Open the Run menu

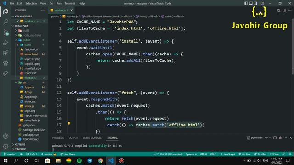point(59,3)
